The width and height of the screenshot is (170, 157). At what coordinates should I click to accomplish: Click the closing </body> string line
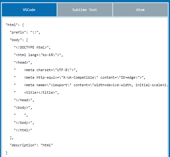tap(24, 123)
